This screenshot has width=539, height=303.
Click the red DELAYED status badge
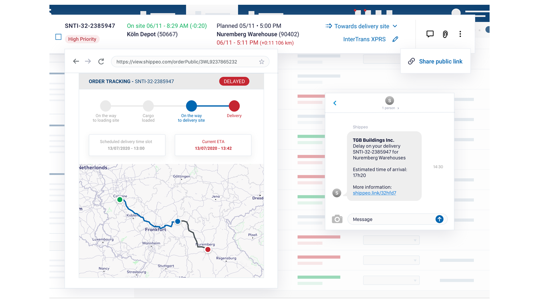(234, 81)
